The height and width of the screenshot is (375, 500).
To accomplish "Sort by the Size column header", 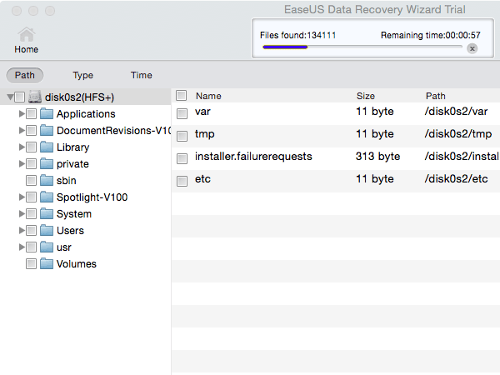I will coord(366,96).
